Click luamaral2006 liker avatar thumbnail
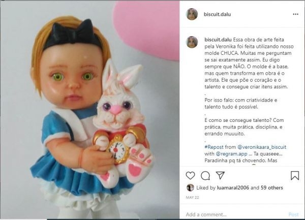Screen dimensions: 305x220 click(x=190, y=187)
